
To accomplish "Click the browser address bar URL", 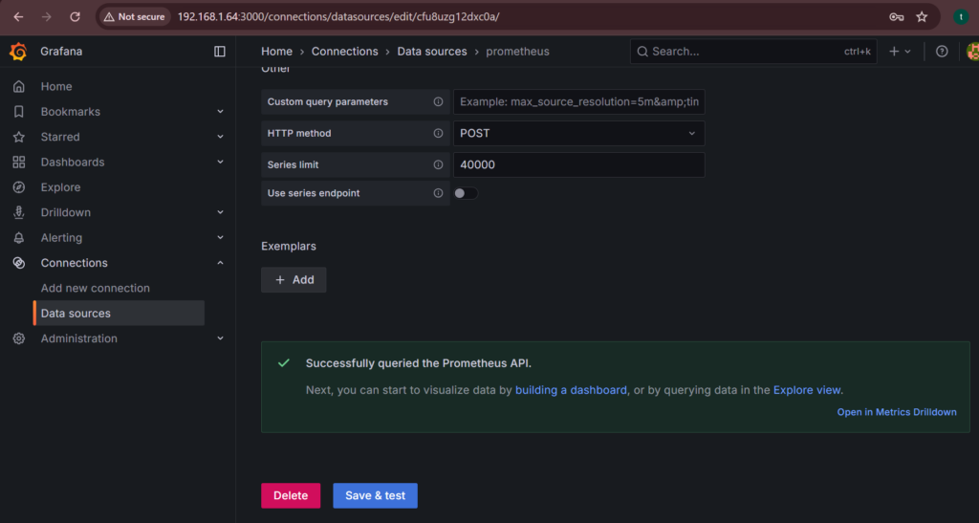I will click(x=337, y=17).
